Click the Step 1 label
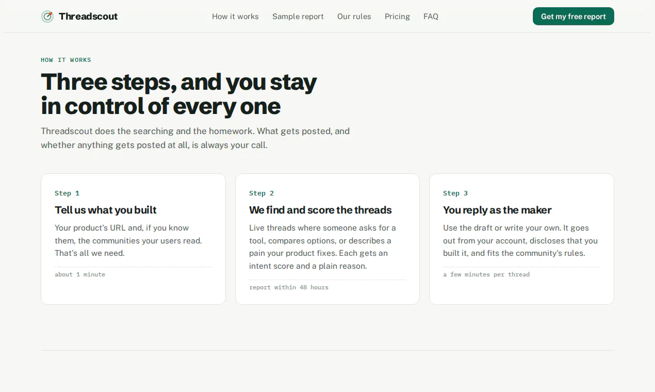The height and width of the screenshot is (392, 655). pyautogui.click(x=67, y=193)
